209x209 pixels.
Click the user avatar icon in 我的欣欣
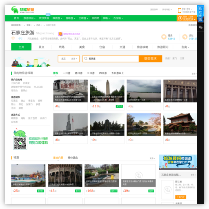(180, 18)
